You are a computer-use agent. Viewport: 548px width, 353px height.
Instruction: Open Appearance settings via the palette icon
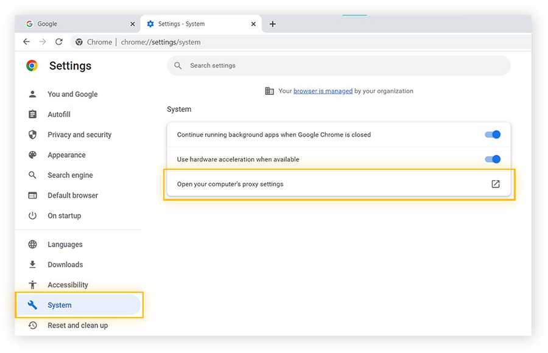[32, 155]
